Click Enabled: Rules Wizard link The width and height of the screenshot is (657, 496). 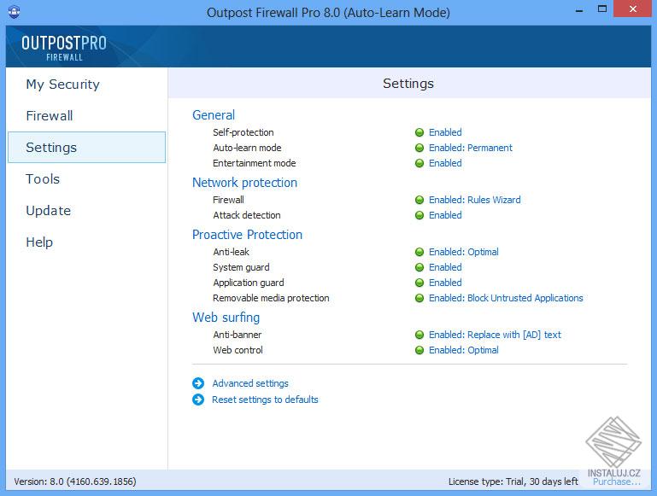(x=474, y=200)
